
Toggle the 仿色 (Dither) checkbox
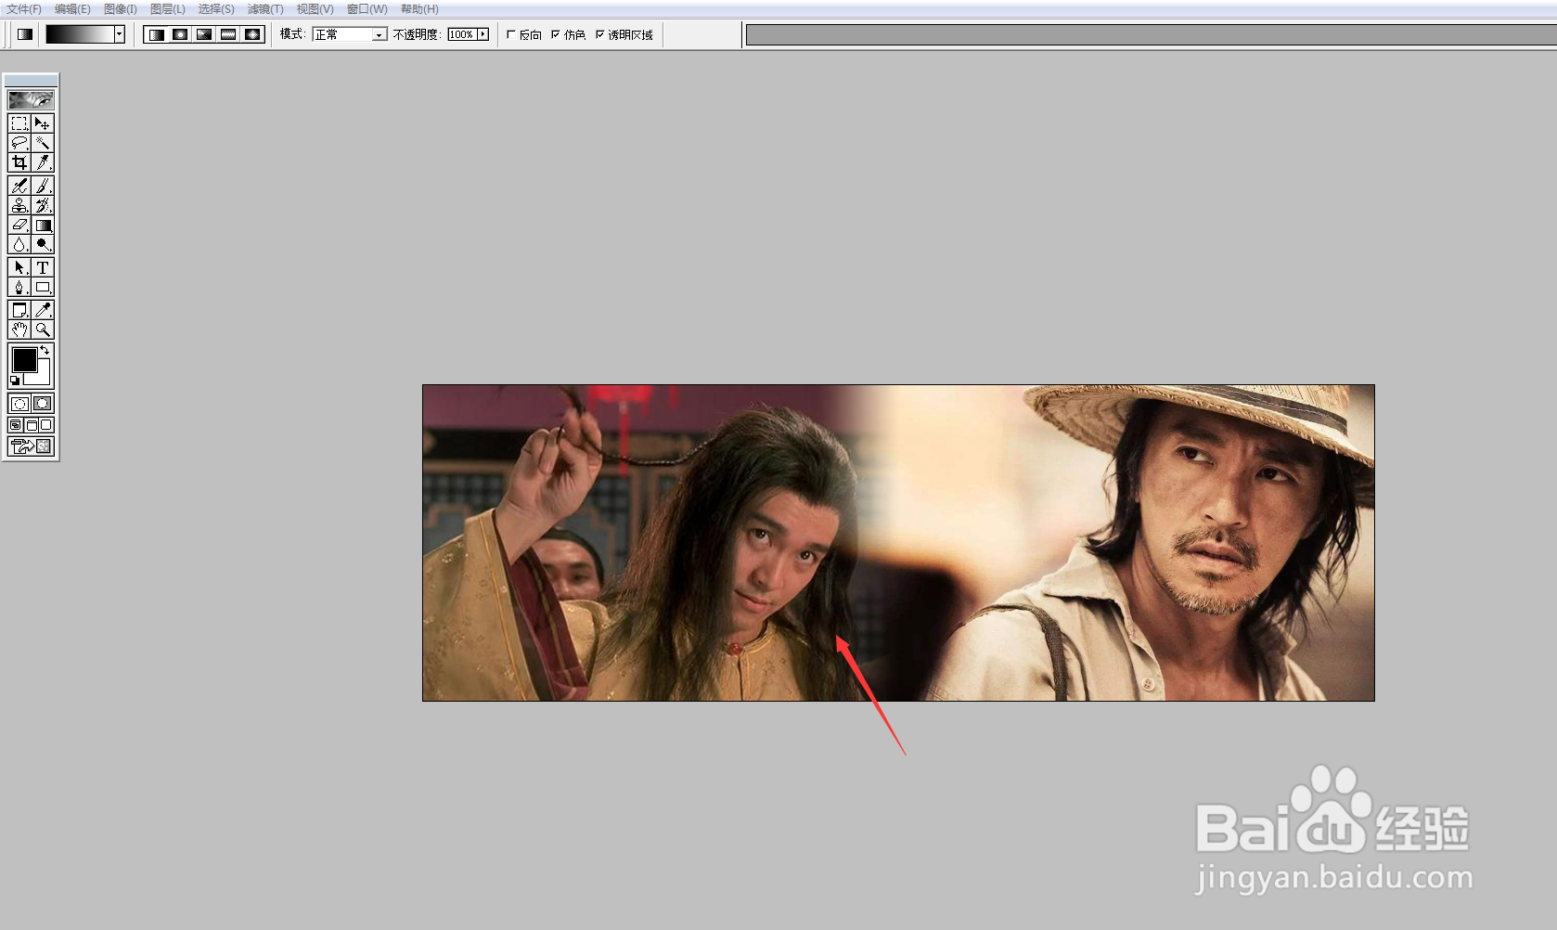(x=556, y=34)
